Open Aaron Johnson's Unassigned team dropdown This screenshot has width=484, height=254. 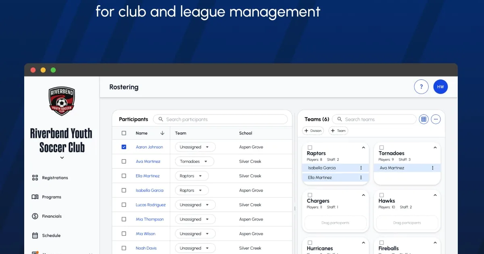(195, 147)
